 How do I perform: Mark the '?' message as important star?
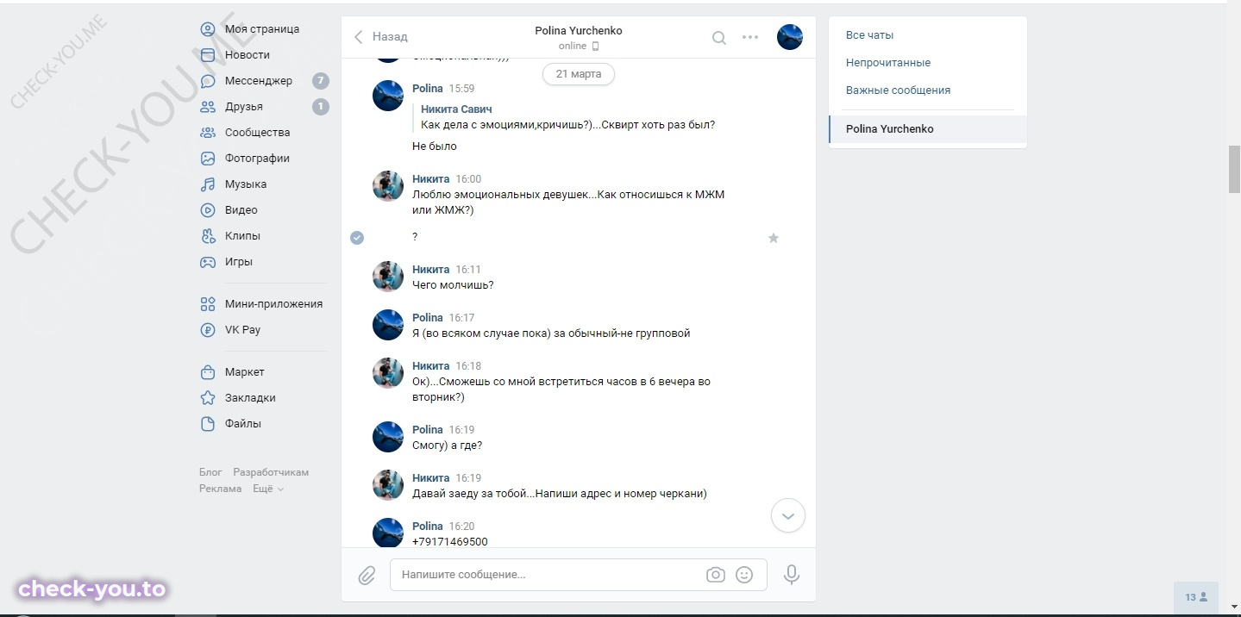pos(774,238)
